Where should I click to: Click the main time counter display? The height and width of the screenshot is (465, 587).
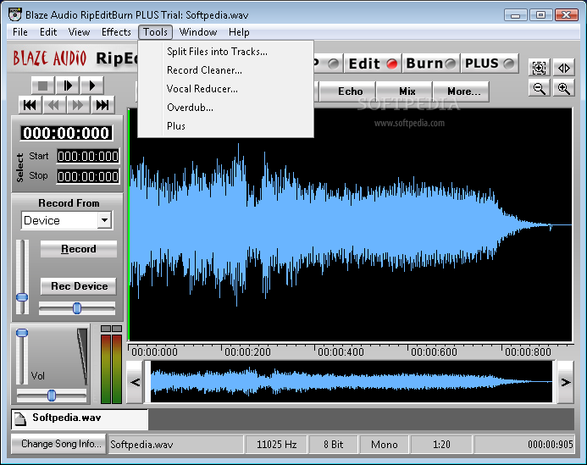point(66,133)
